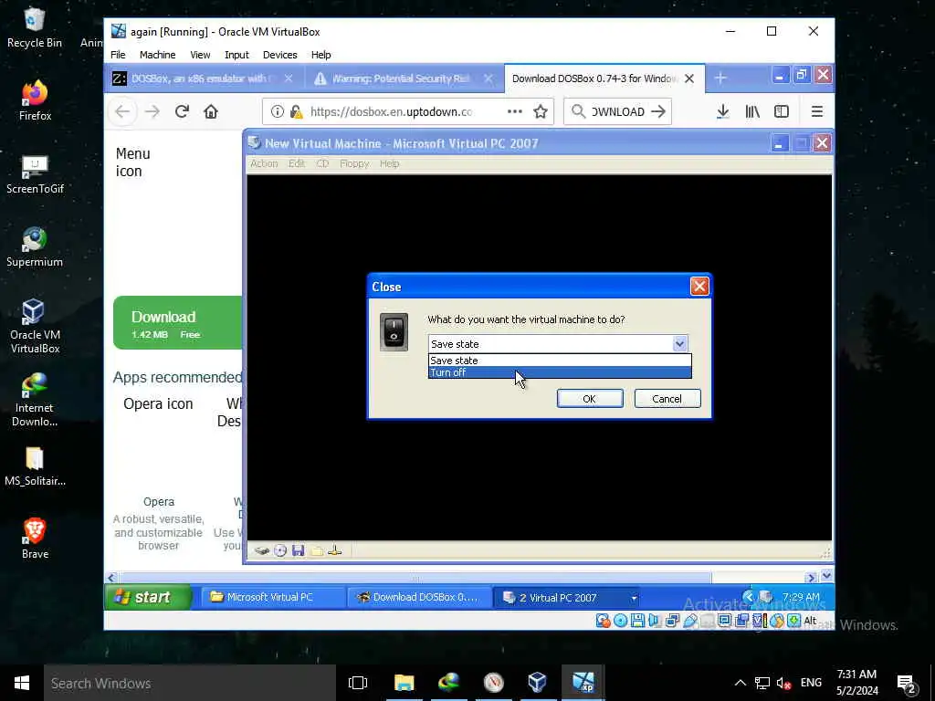Click VirtualBox USB devices status icon
Viewport: 935px width, 701px height.
click(x=690, y=621)
